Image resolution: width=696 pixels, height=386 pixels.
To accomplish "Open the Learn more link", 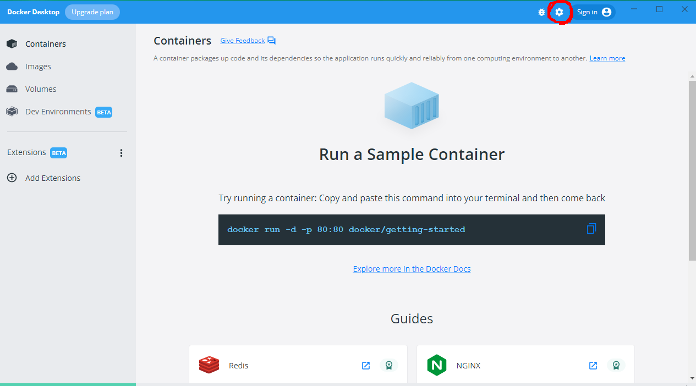I will pos(607,58).
